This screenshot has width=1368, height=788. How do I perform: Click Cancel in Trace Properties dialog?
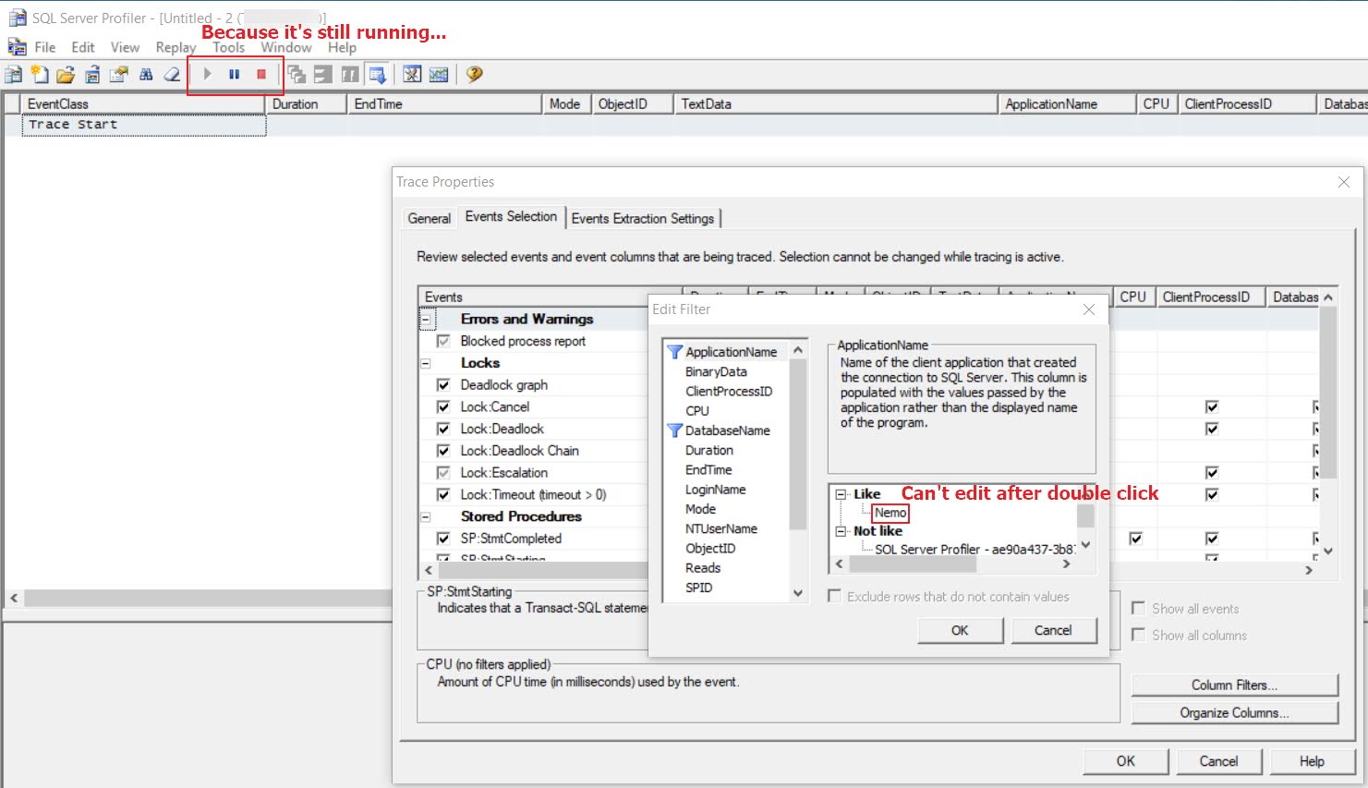tap(1218, 761)
